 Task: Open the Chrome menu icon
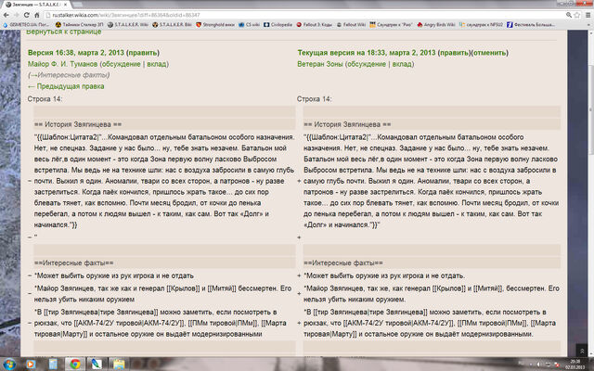[x=588, y=15]
